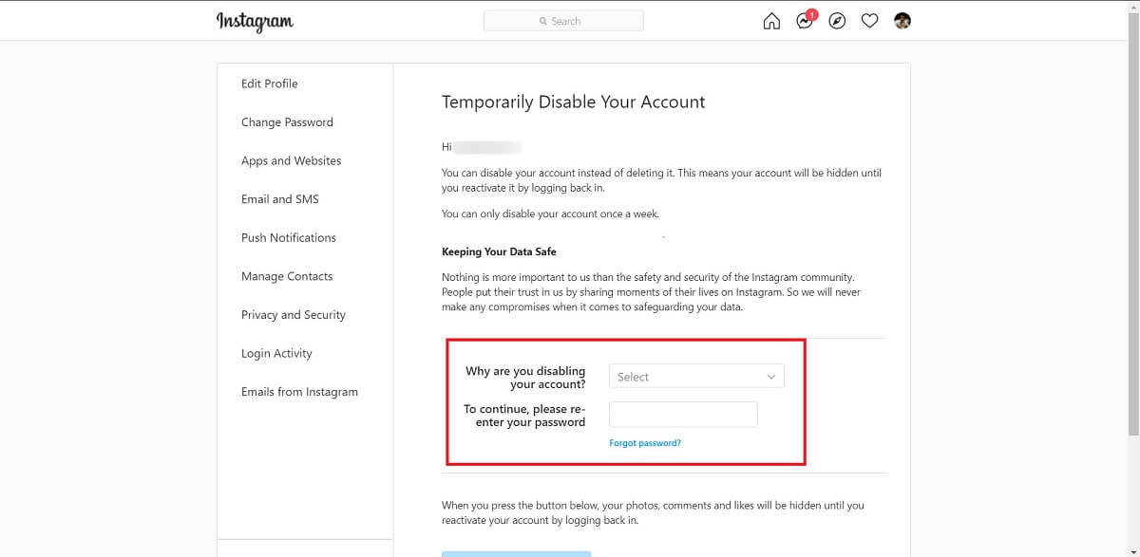Open Apps and Websites settings
This screenshot has width=1140, height=557.
pos(291,160)
